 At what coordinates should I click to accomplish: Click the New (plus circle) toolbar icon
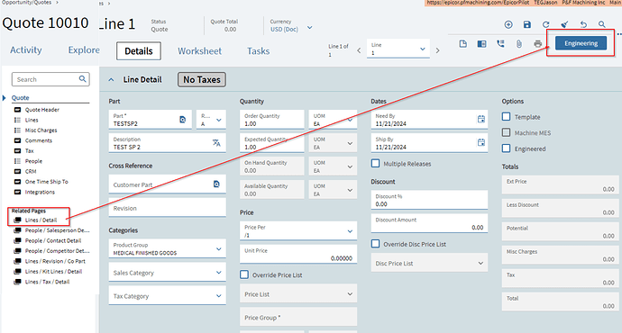pos(508,24)
